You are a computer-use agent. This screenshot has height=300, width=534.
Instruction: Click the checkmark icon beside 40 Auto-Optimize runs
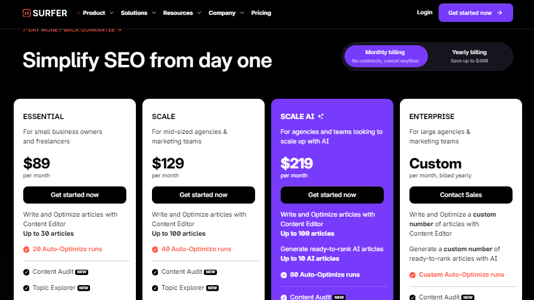pyautogui.click(x=155, y=249)
